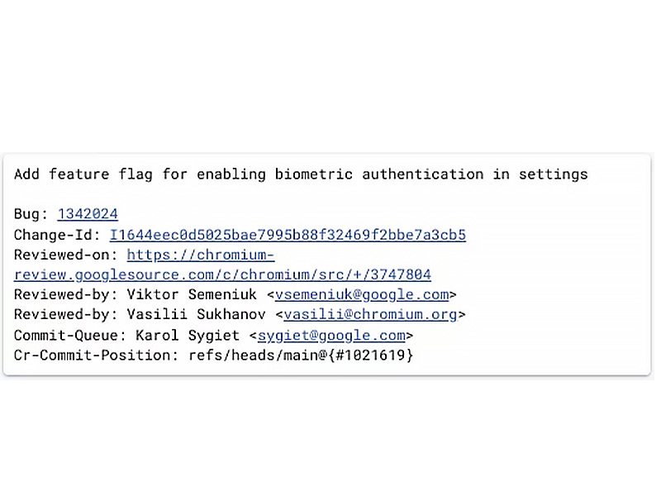Click the Change-Id hash link
The height and width of the screenshot is (496, 661).
pos(288,235)
